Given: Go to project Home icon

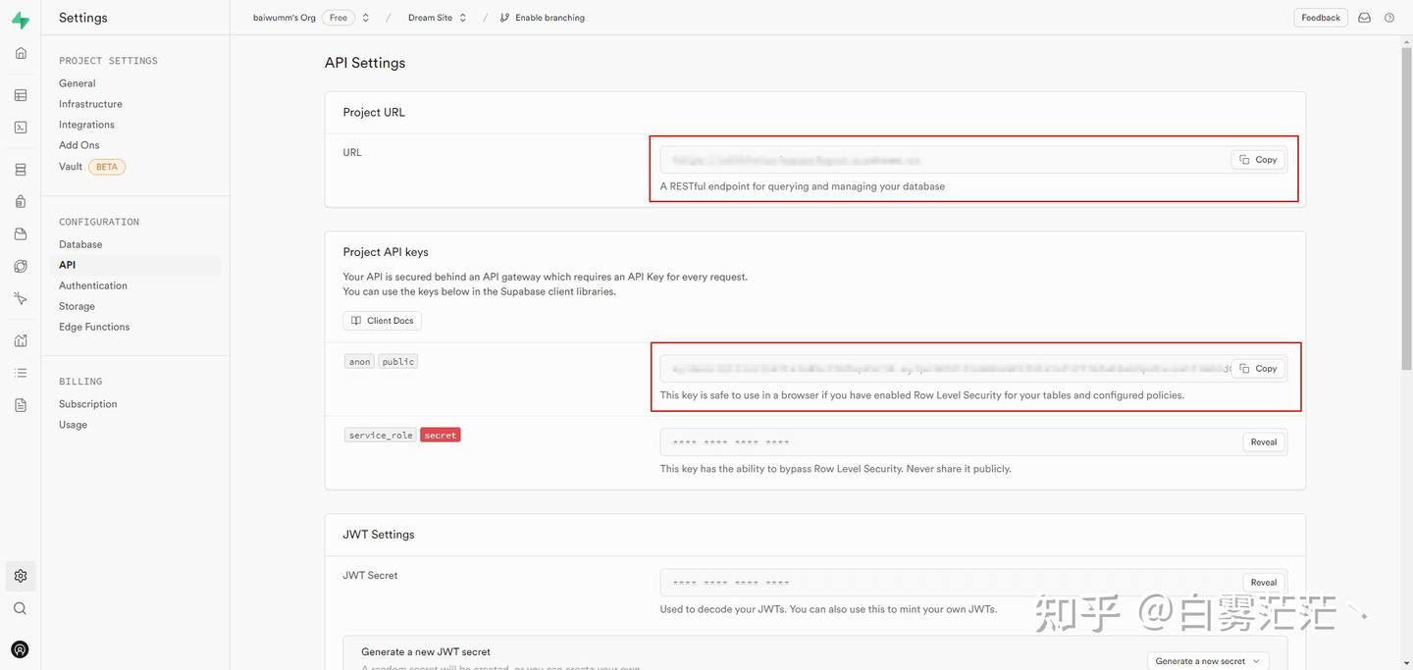Looking at the screenshot, I should pyautogui.click(x=21, y=53).
